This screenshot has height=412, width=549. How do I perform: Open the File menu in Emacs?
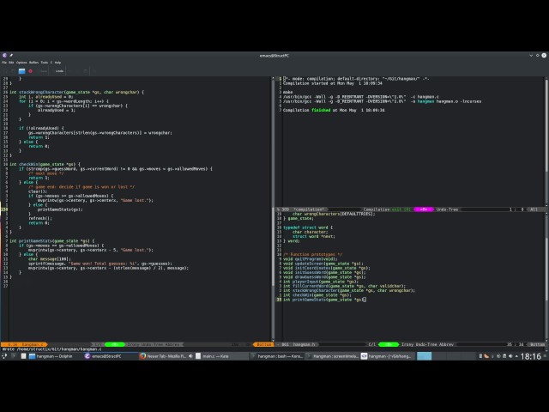point(4,63)
